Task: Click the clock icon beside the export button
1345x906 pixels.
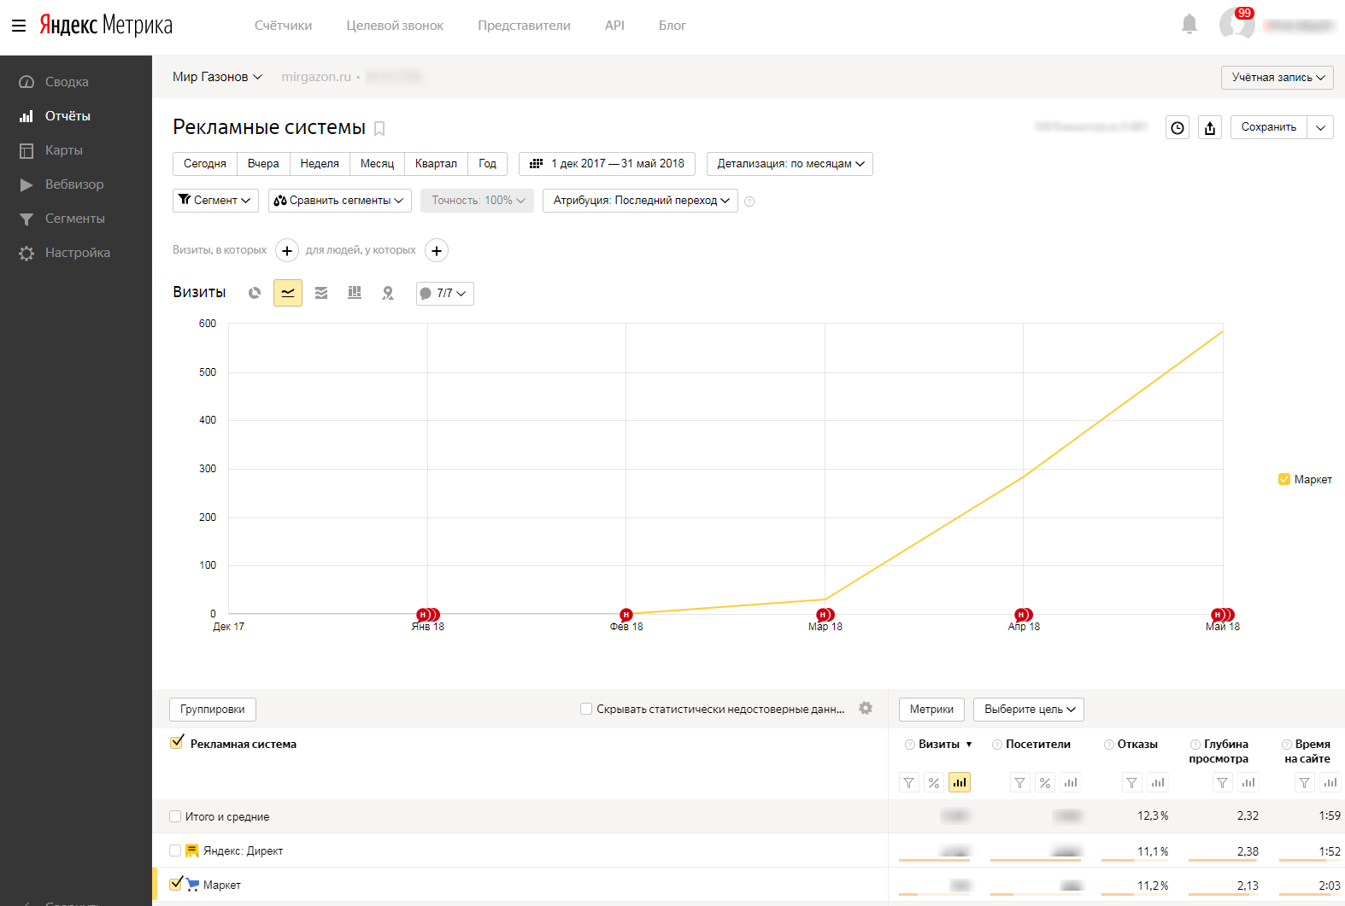Action: tap(1178, 127)
